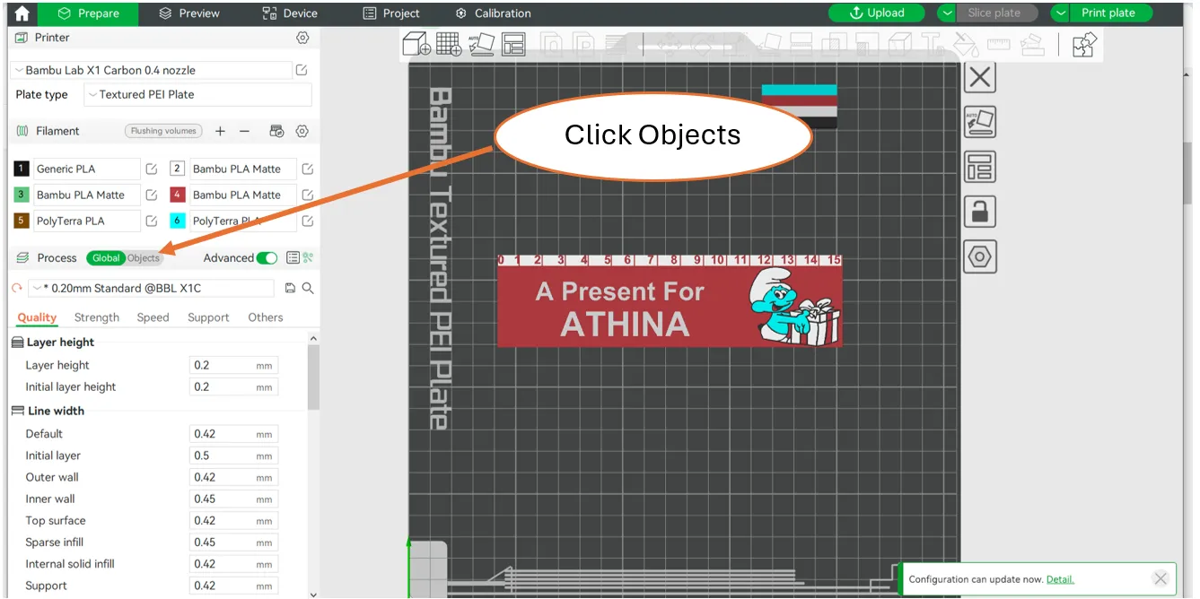The width and height of the screenshot is (1200, 599).
Task: Click the plate's lock icon
Action: tap(980, 212)
